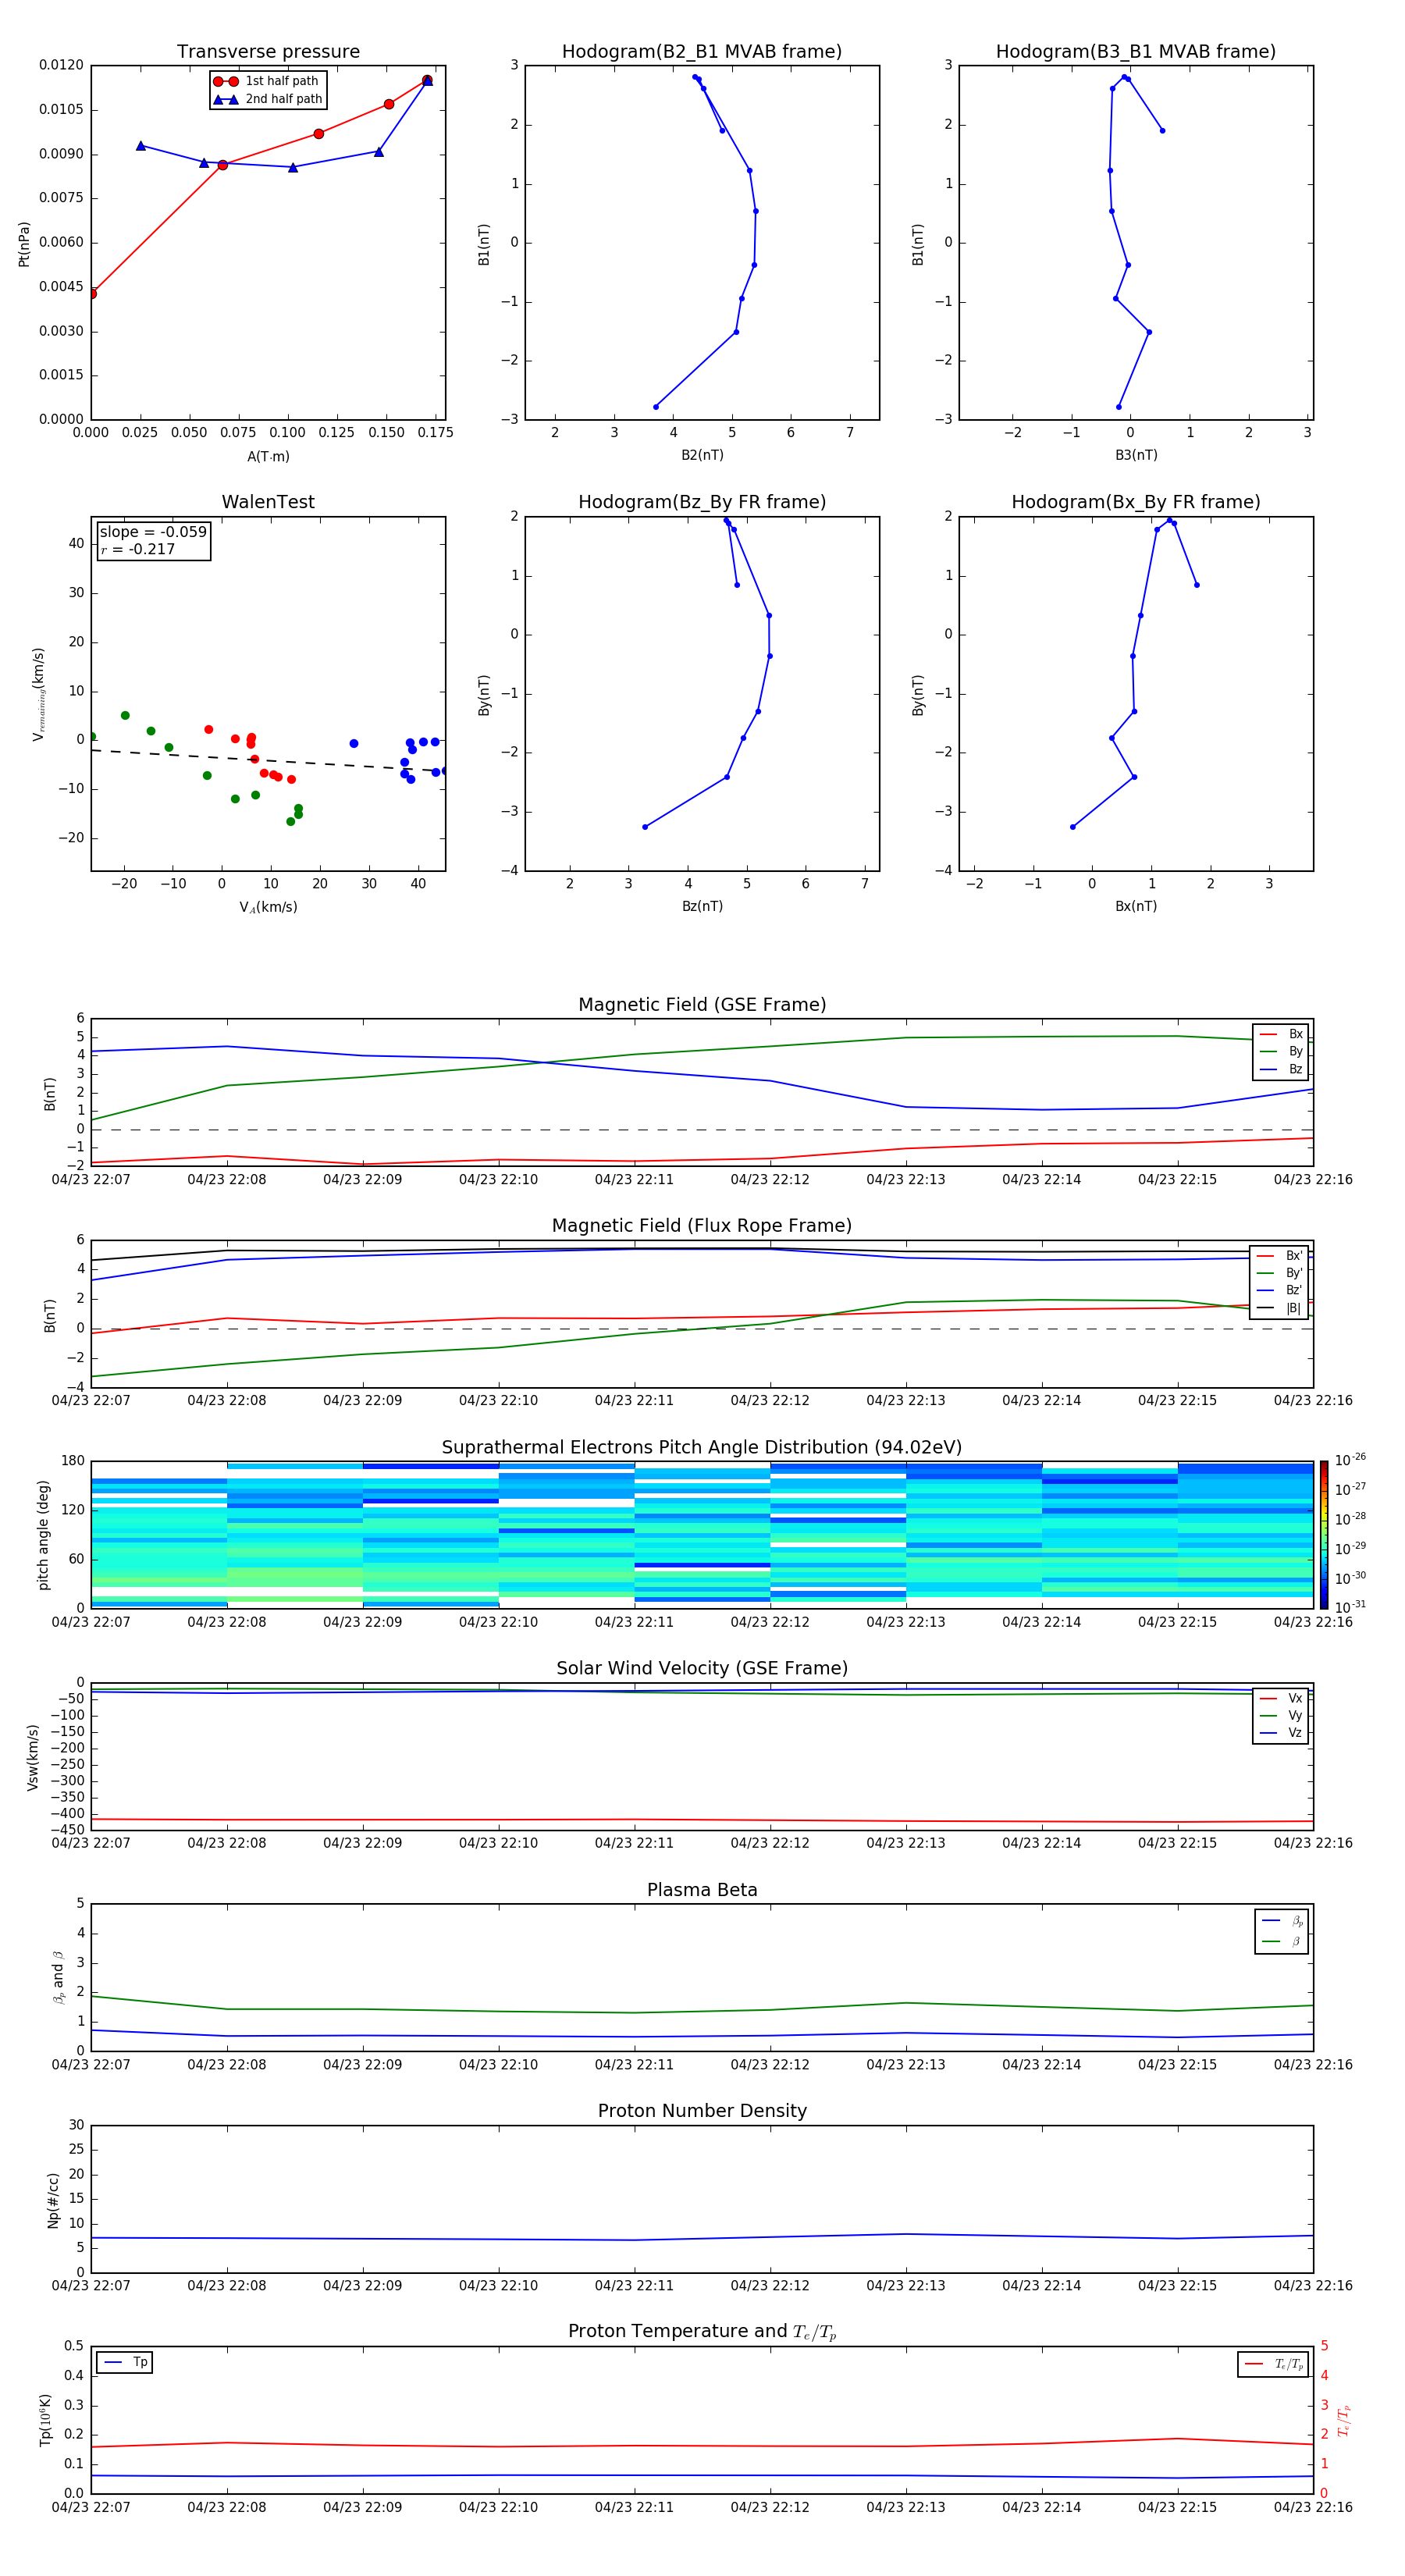Click the 'By' entry in GSE legend
This screenshot has width=1405, height=2576.
(x=1281, y=1051)
